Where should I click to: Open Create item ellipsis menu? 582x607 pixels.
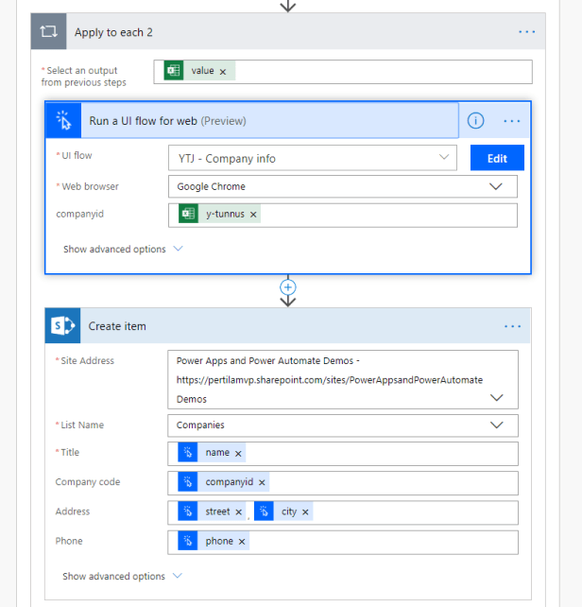click(512, 326)
